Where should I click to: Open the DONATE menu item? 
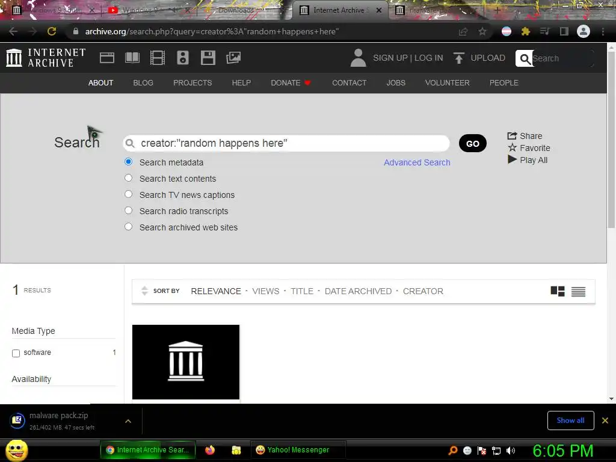(291, 83)
